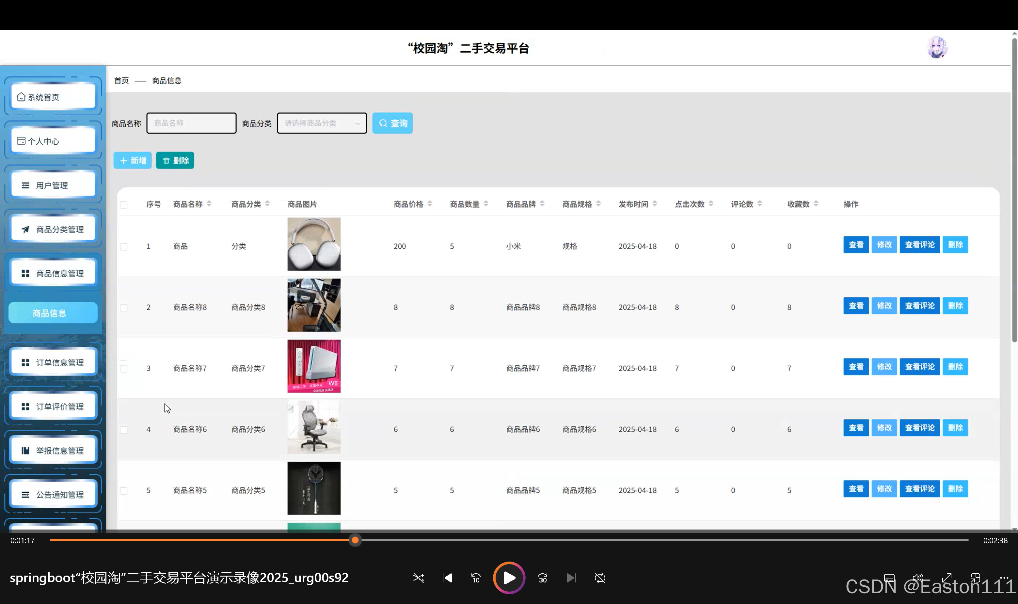Sort by 收藏数 column arrows
This screenshot has height=604, width=1018.
click(x=816, y=203)
